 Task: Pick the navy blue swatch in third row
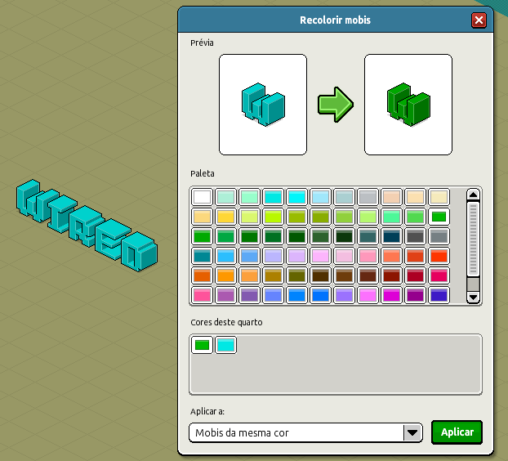click(391, 236)
